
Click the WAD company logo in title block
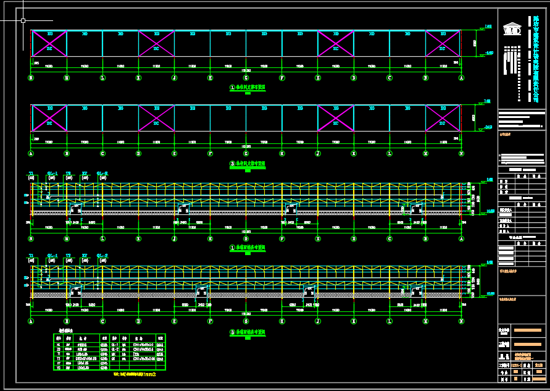click(512, 30)
